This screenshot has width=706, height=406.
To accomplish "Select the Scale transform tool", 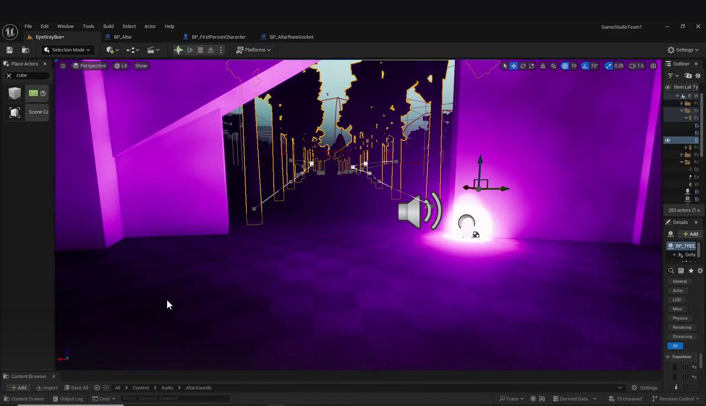I will coord(532,66).
